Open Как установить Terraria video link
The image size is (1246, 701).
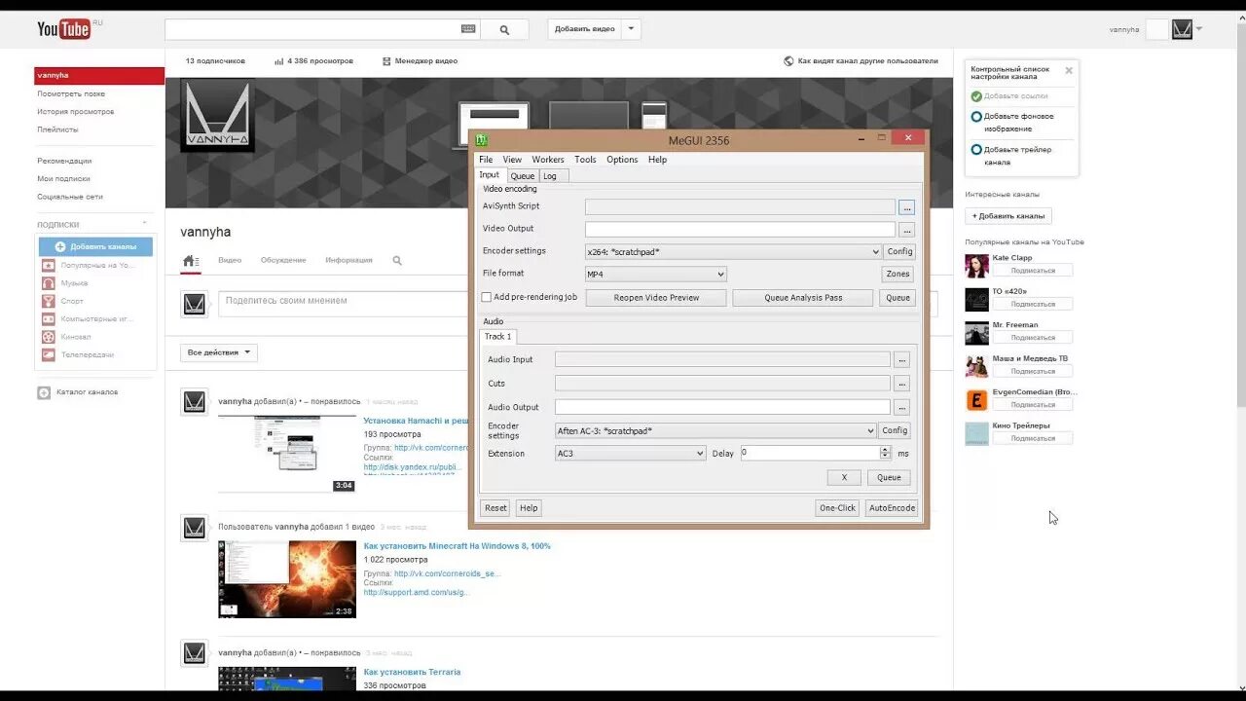click(x=412, y=672)
